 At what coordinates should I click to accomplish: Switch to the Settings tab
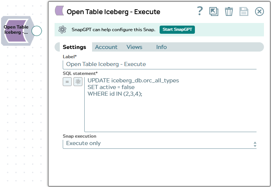click(74, 47)
